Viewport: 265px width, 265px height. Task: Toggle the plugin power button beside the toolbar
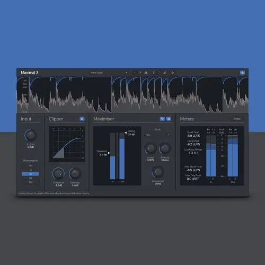click(242, 73)
